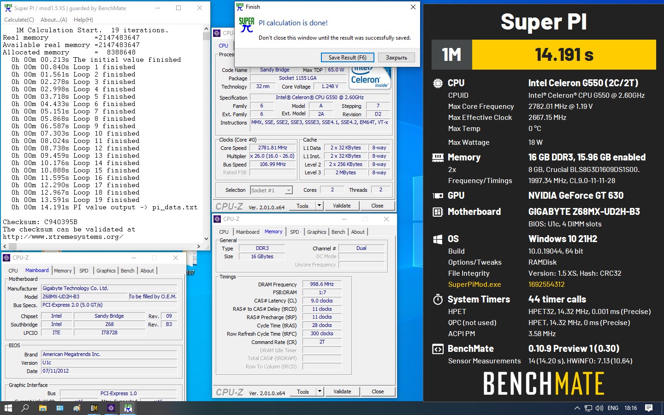This screenshot has width=664, height=415.
Task: Click the SuperPiMod.exe label in BenchMate panel
Action: (474, 285)
